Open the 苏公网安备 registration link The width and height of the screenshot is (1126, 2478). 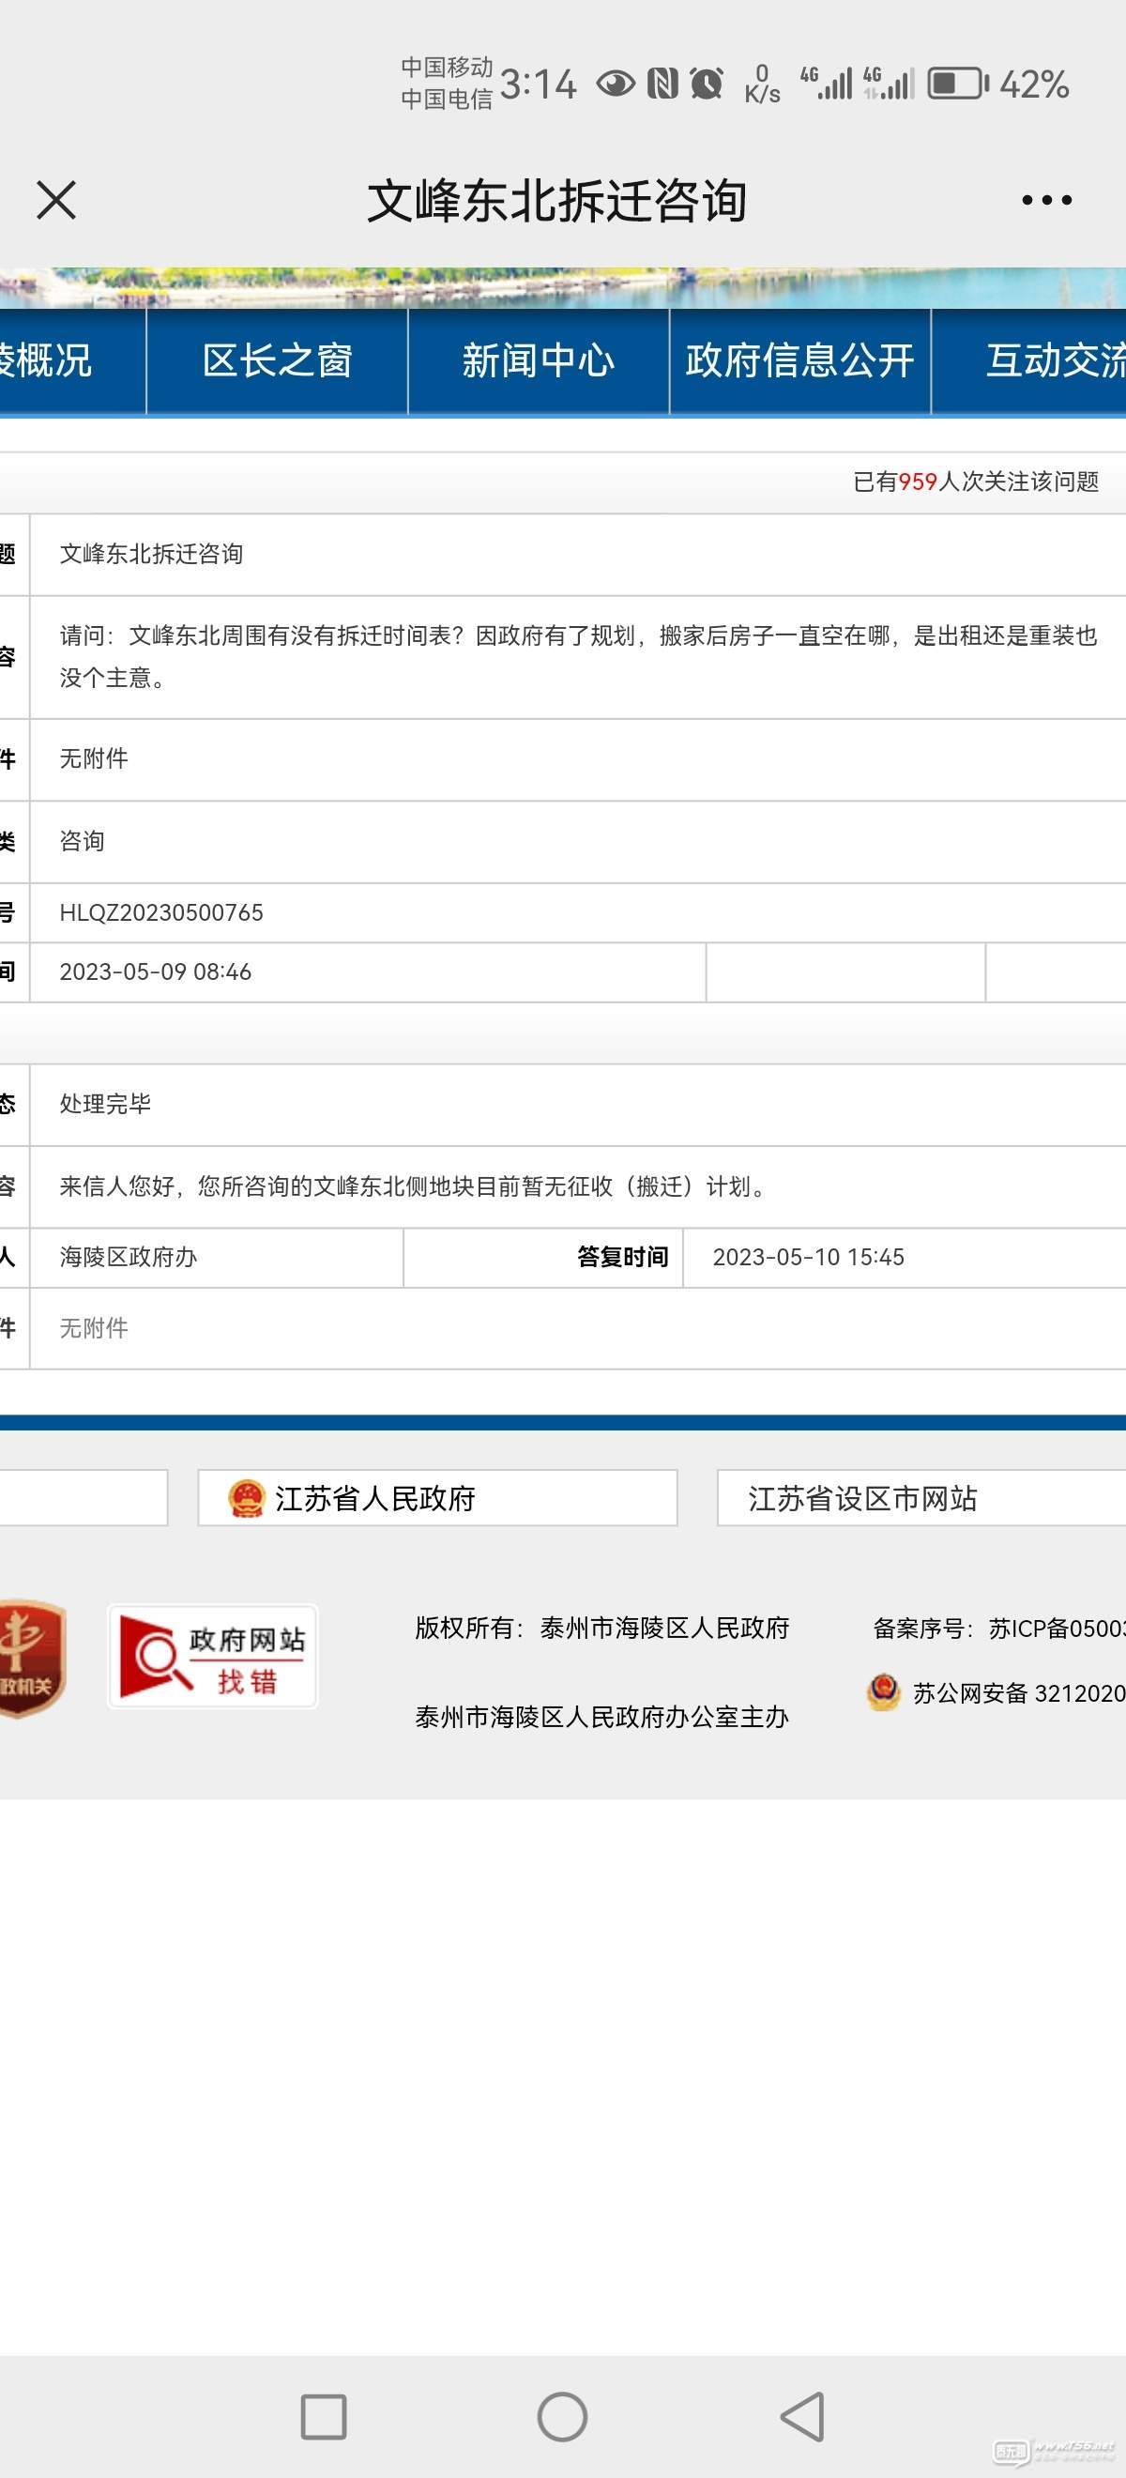1017,1694
